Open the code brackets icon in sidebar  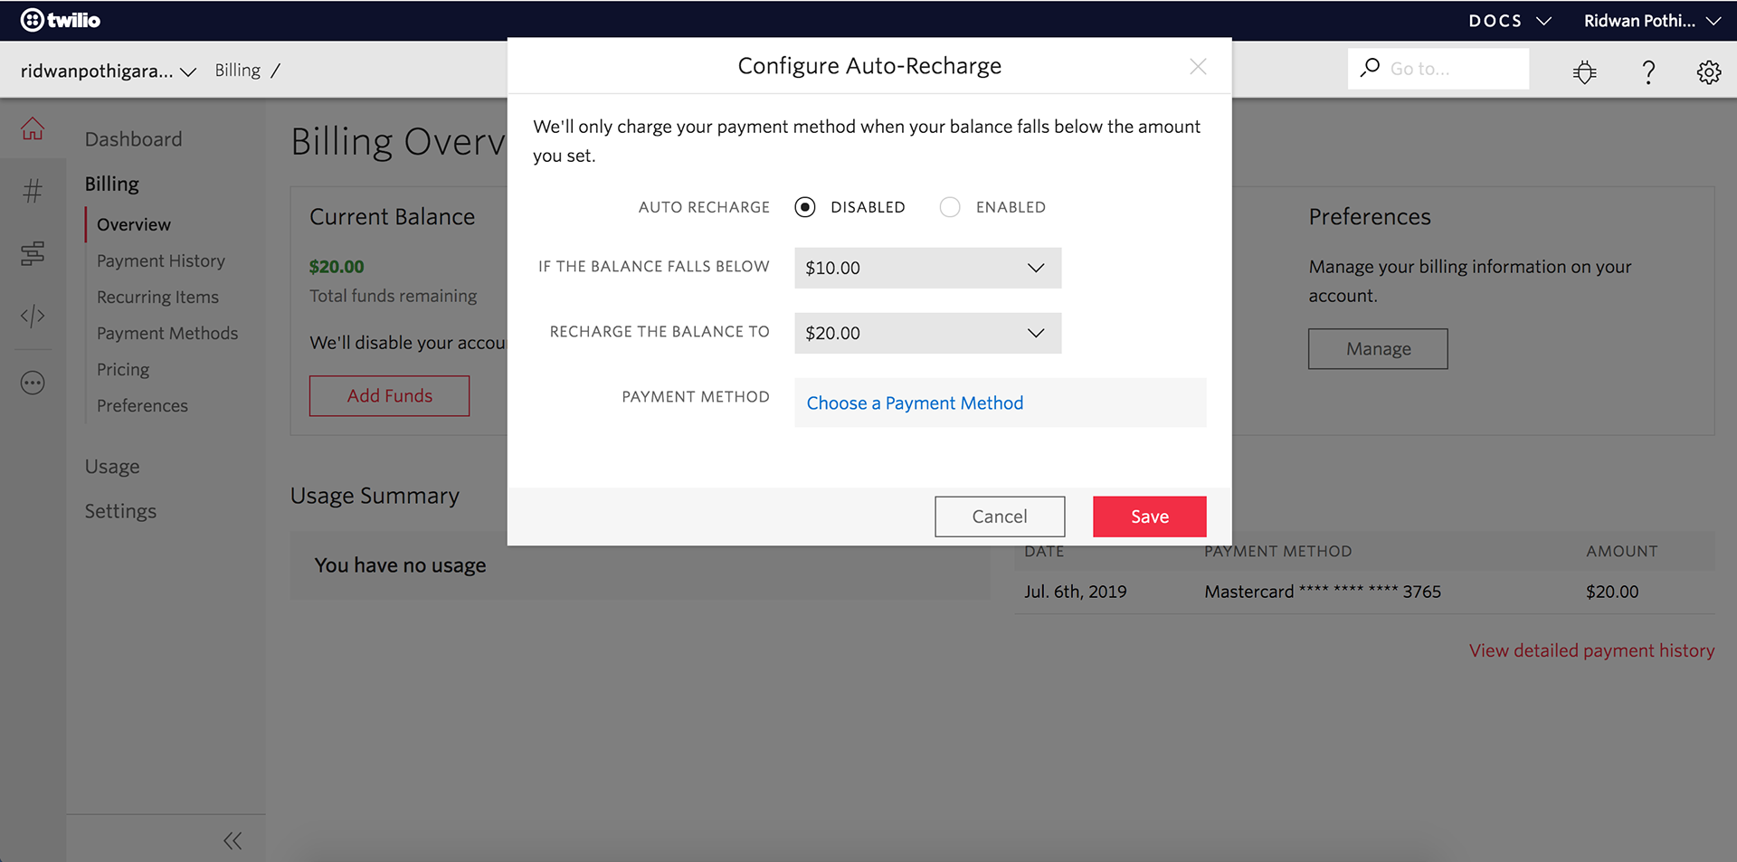33,316
